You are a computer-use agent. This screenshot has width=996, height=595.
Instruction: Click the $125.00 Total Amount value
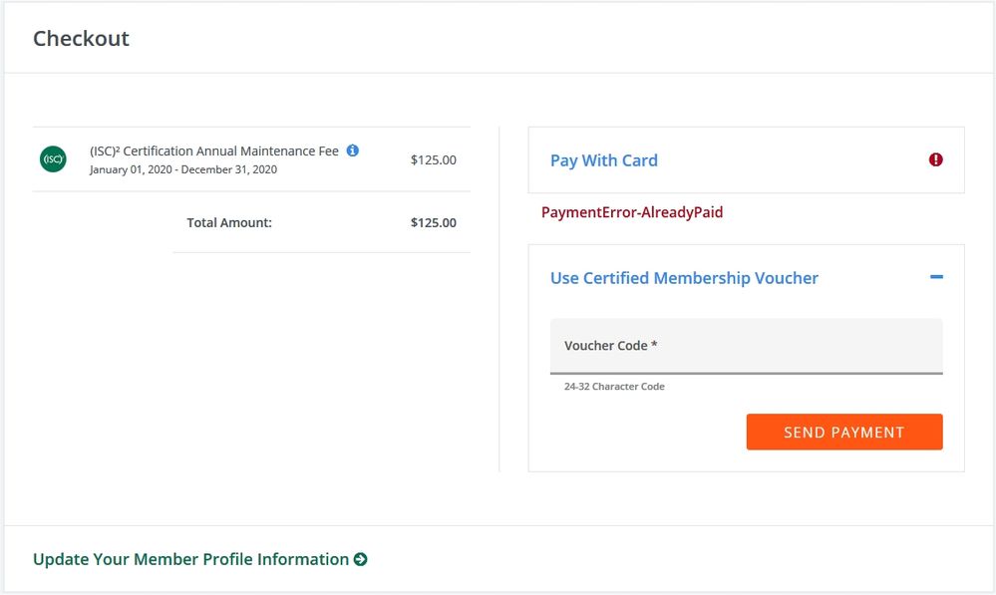pos(433,222)
